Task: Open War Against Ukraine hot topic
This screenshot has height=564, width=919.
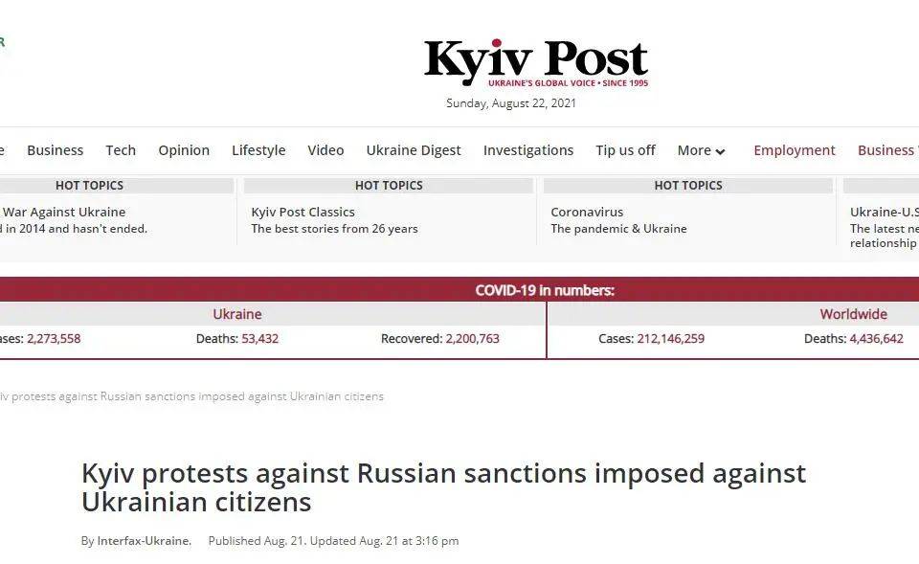Action: click(x=63, y=212)
